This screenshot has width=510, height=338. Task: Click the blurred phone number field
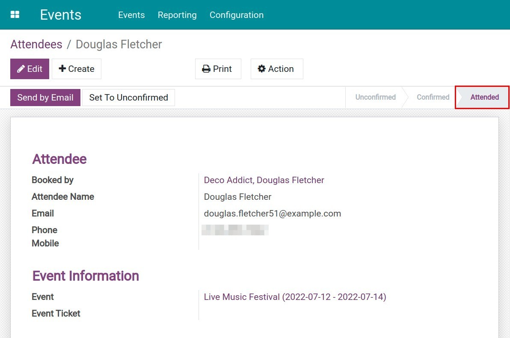tap(235, 230)
